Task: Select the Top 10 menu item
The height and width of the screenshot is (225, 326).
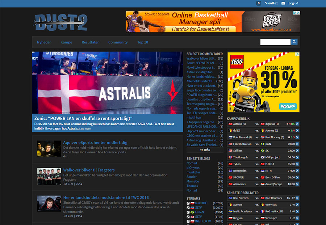Action: pyautogui.click(x=143, y=42)
